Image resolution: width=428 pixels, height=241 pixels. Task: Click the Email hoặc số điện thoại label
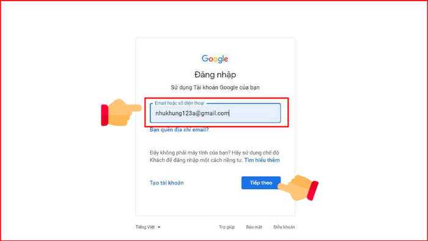point(179,103)
